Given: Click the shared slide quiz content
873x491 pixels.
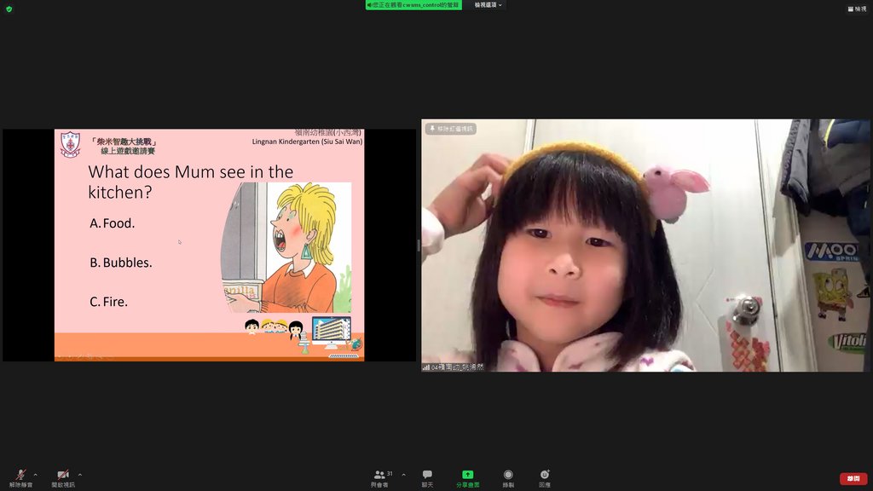Looking at the screenshot, I should (x=209, y=245).
